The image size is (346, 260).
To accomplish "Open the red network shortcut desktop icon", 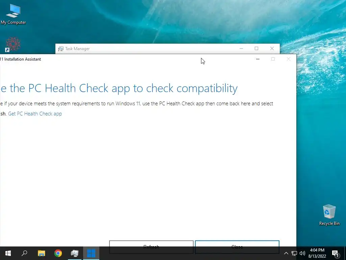I will tap(13, 44).
